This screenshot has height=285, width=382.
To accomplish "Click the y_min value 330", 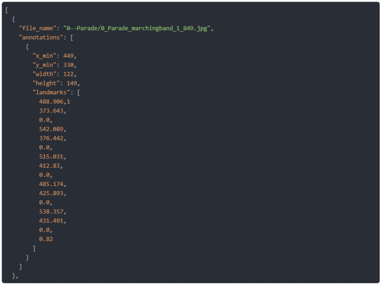I will pyautogui.click(x=70, y=65).
